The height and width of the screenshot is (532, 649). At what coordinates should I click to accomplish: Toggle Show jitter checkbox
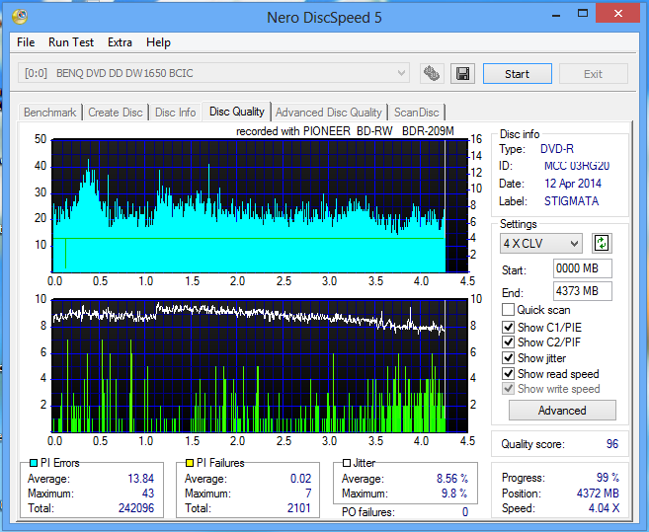click(508, 358)
